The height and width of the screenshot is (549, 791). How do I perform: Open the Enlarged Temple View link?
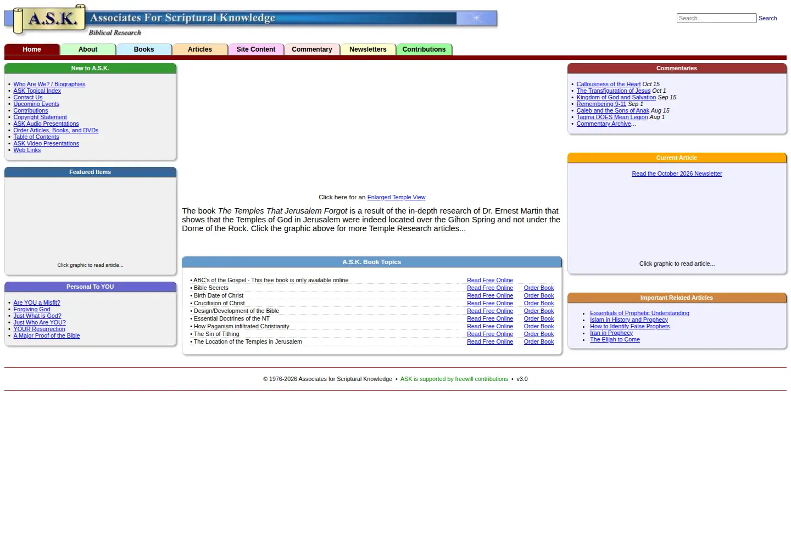pyautogui.click(x=396, y=198)
